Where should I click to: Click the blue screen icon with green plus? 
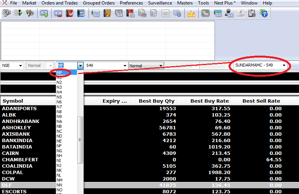pos(44,14)
